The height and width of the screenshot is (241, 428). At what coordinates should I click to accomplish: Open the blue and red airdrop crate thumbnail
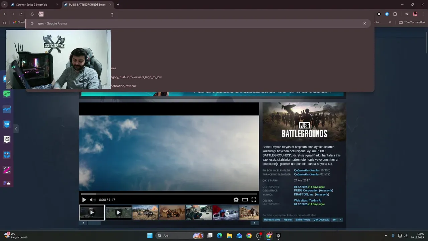[225, 213]
